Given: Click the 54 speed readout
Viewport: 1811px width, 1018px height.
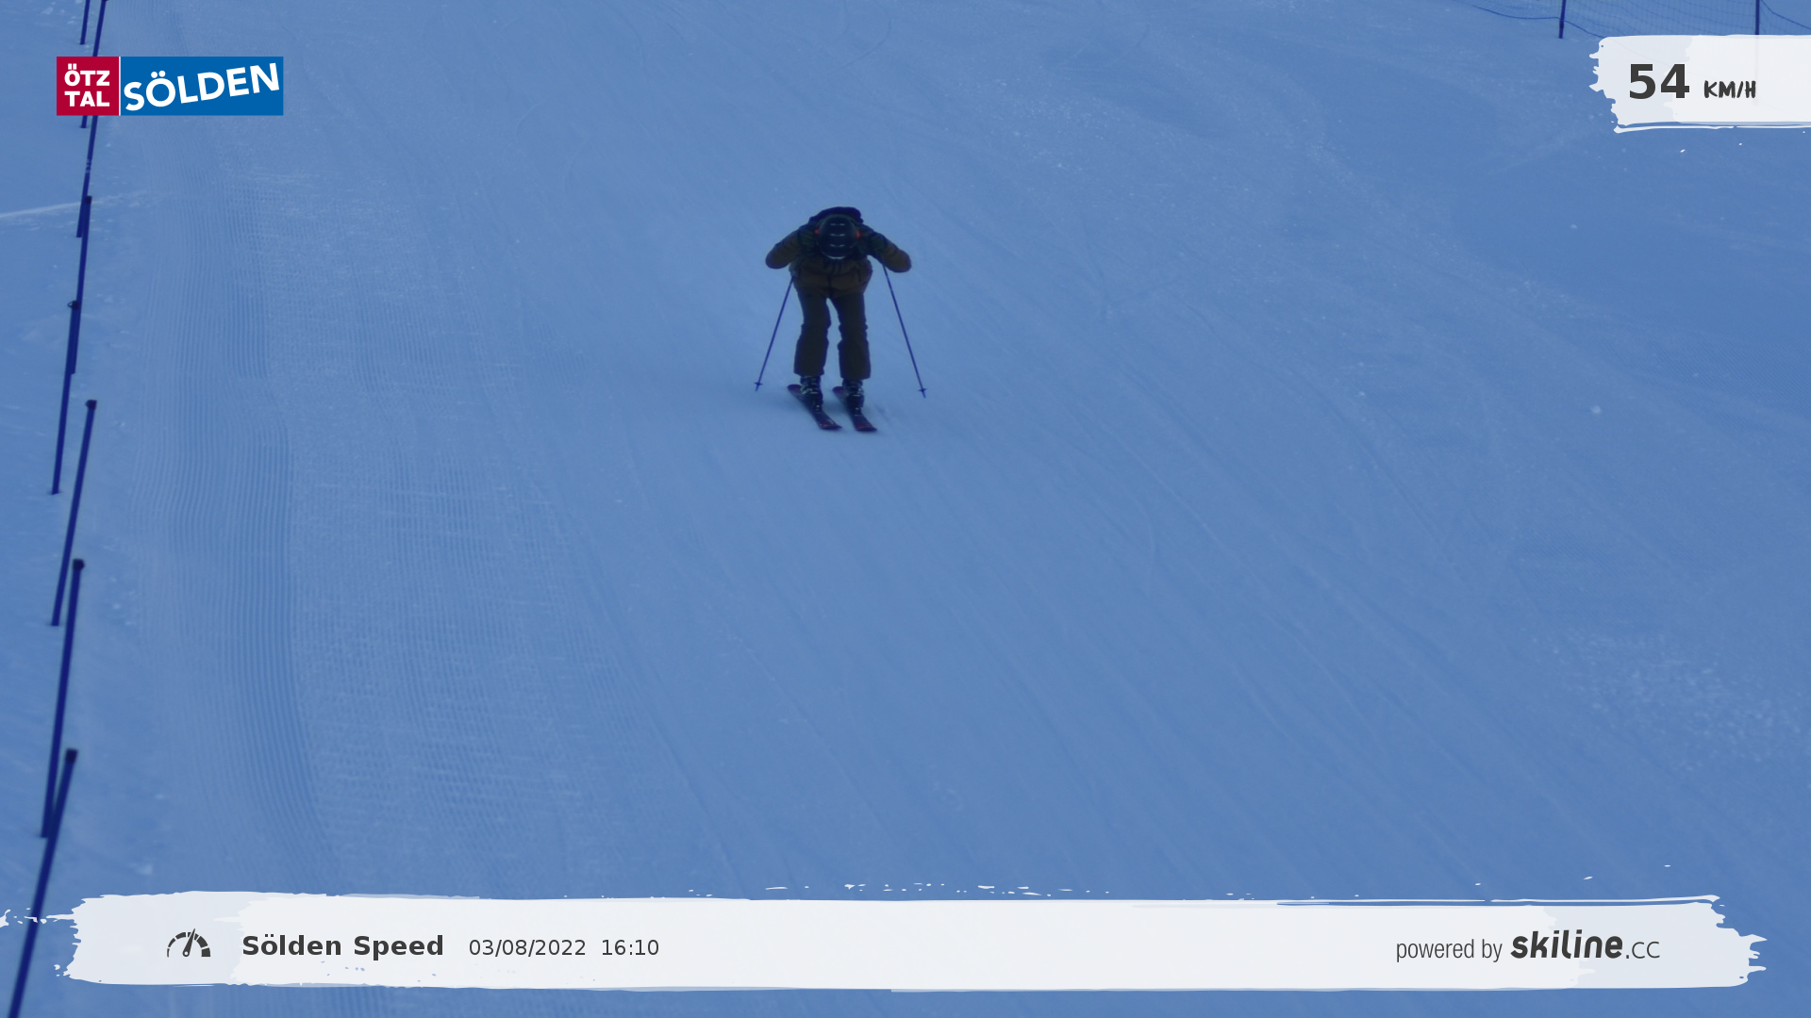Looking at the screenshot, I should (x=1657, y=83).
